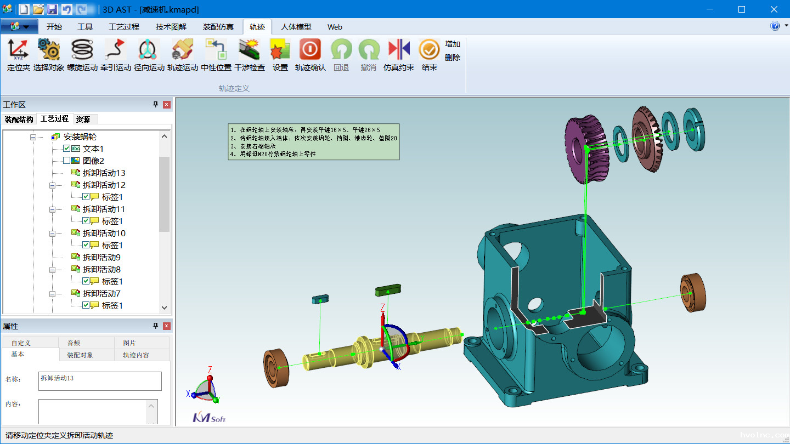Switch to the 装配仿真 ribbon tab
This screenshot has height=444, width=790.
[x=218, y=27]
